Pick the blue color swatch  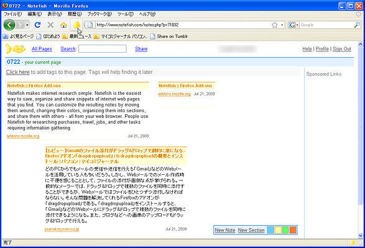pos(270,230)
